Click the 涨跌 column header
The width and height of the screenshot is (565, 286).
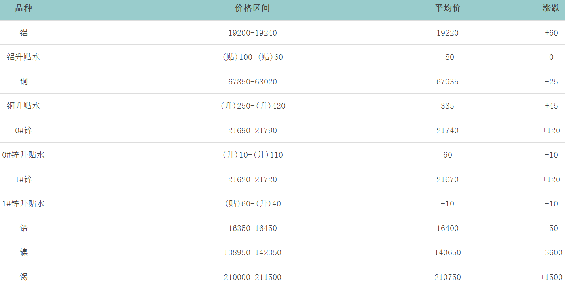tap(551, 8)
